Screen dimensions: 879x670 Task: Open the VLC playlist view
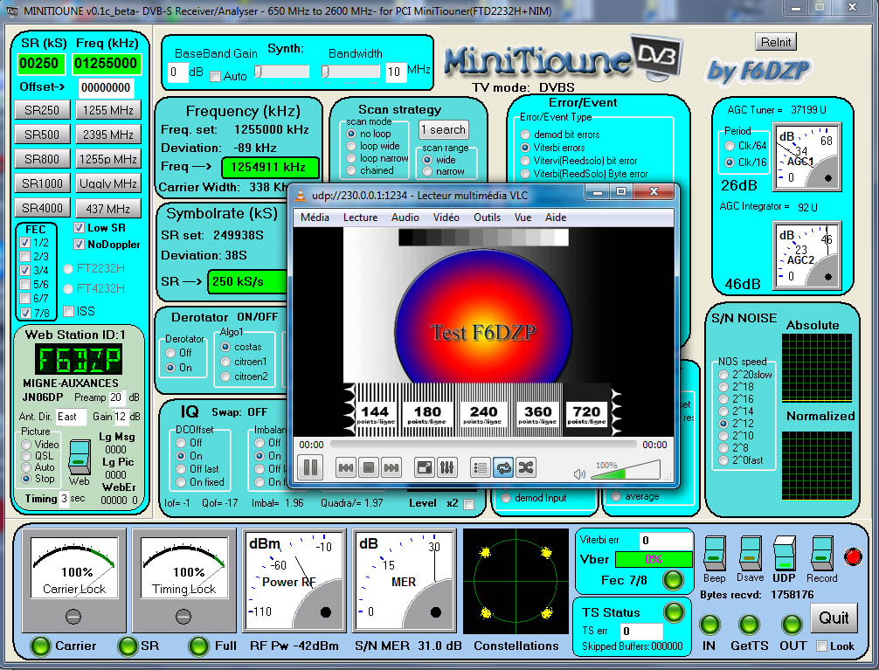pyautogui.click(x=480, y=467)
